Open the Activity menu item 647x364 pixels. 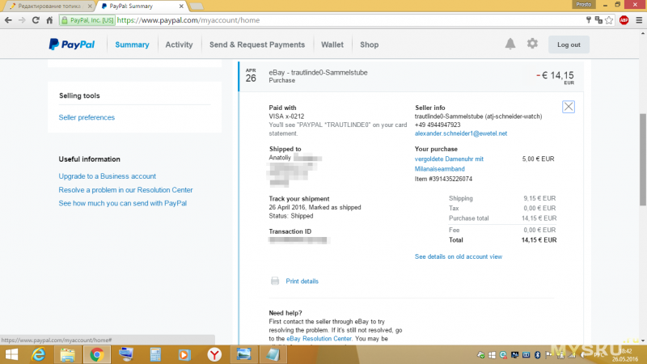coord(179,44)
